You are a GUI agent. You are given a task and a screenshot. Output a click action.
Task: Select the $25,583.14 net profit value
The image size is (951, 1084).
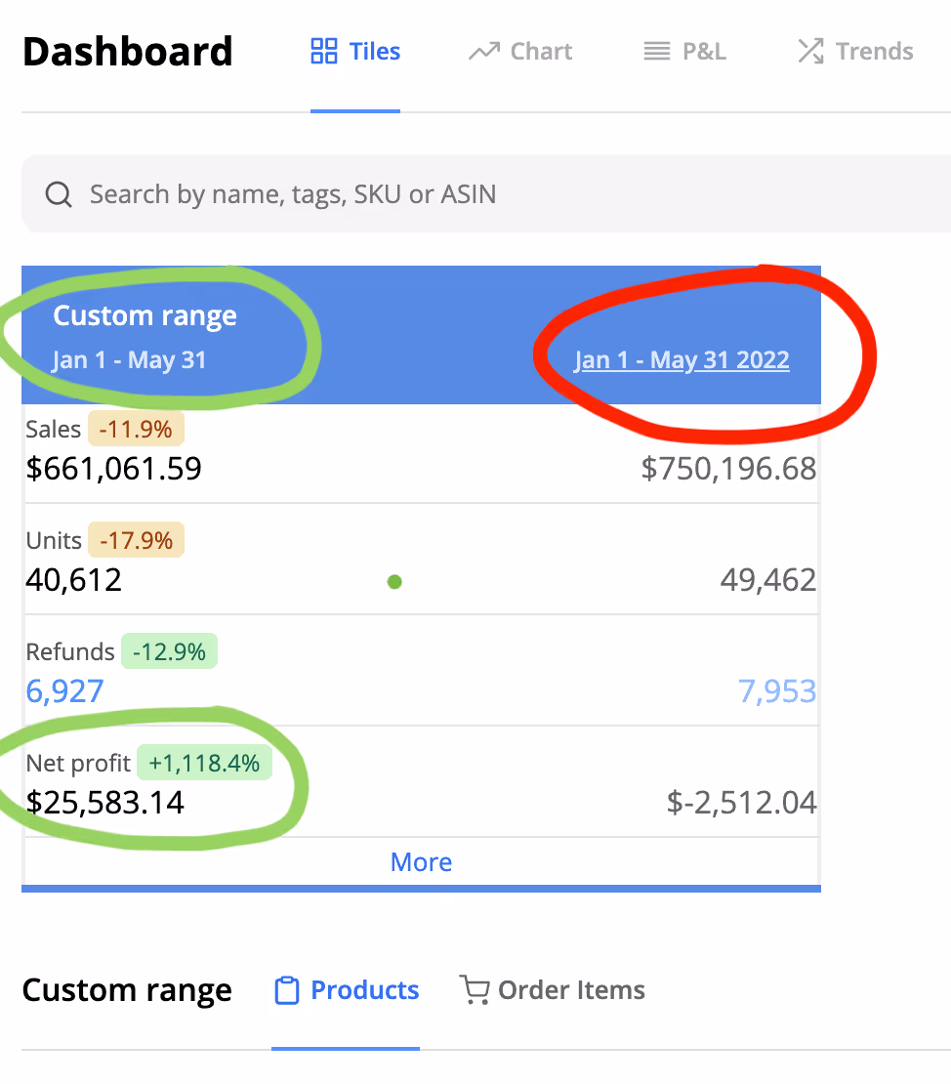[x=105, y=803]
